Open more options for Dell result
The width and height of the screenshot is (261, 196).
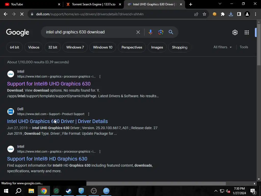(x=88, y=114)
